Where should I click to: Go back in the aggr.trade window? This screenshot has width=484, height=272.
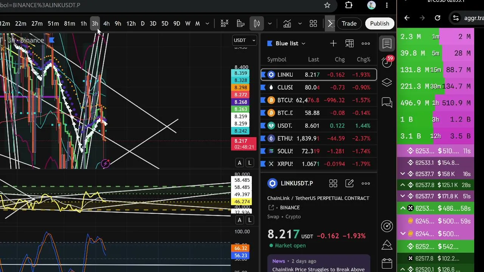[407, 18]
